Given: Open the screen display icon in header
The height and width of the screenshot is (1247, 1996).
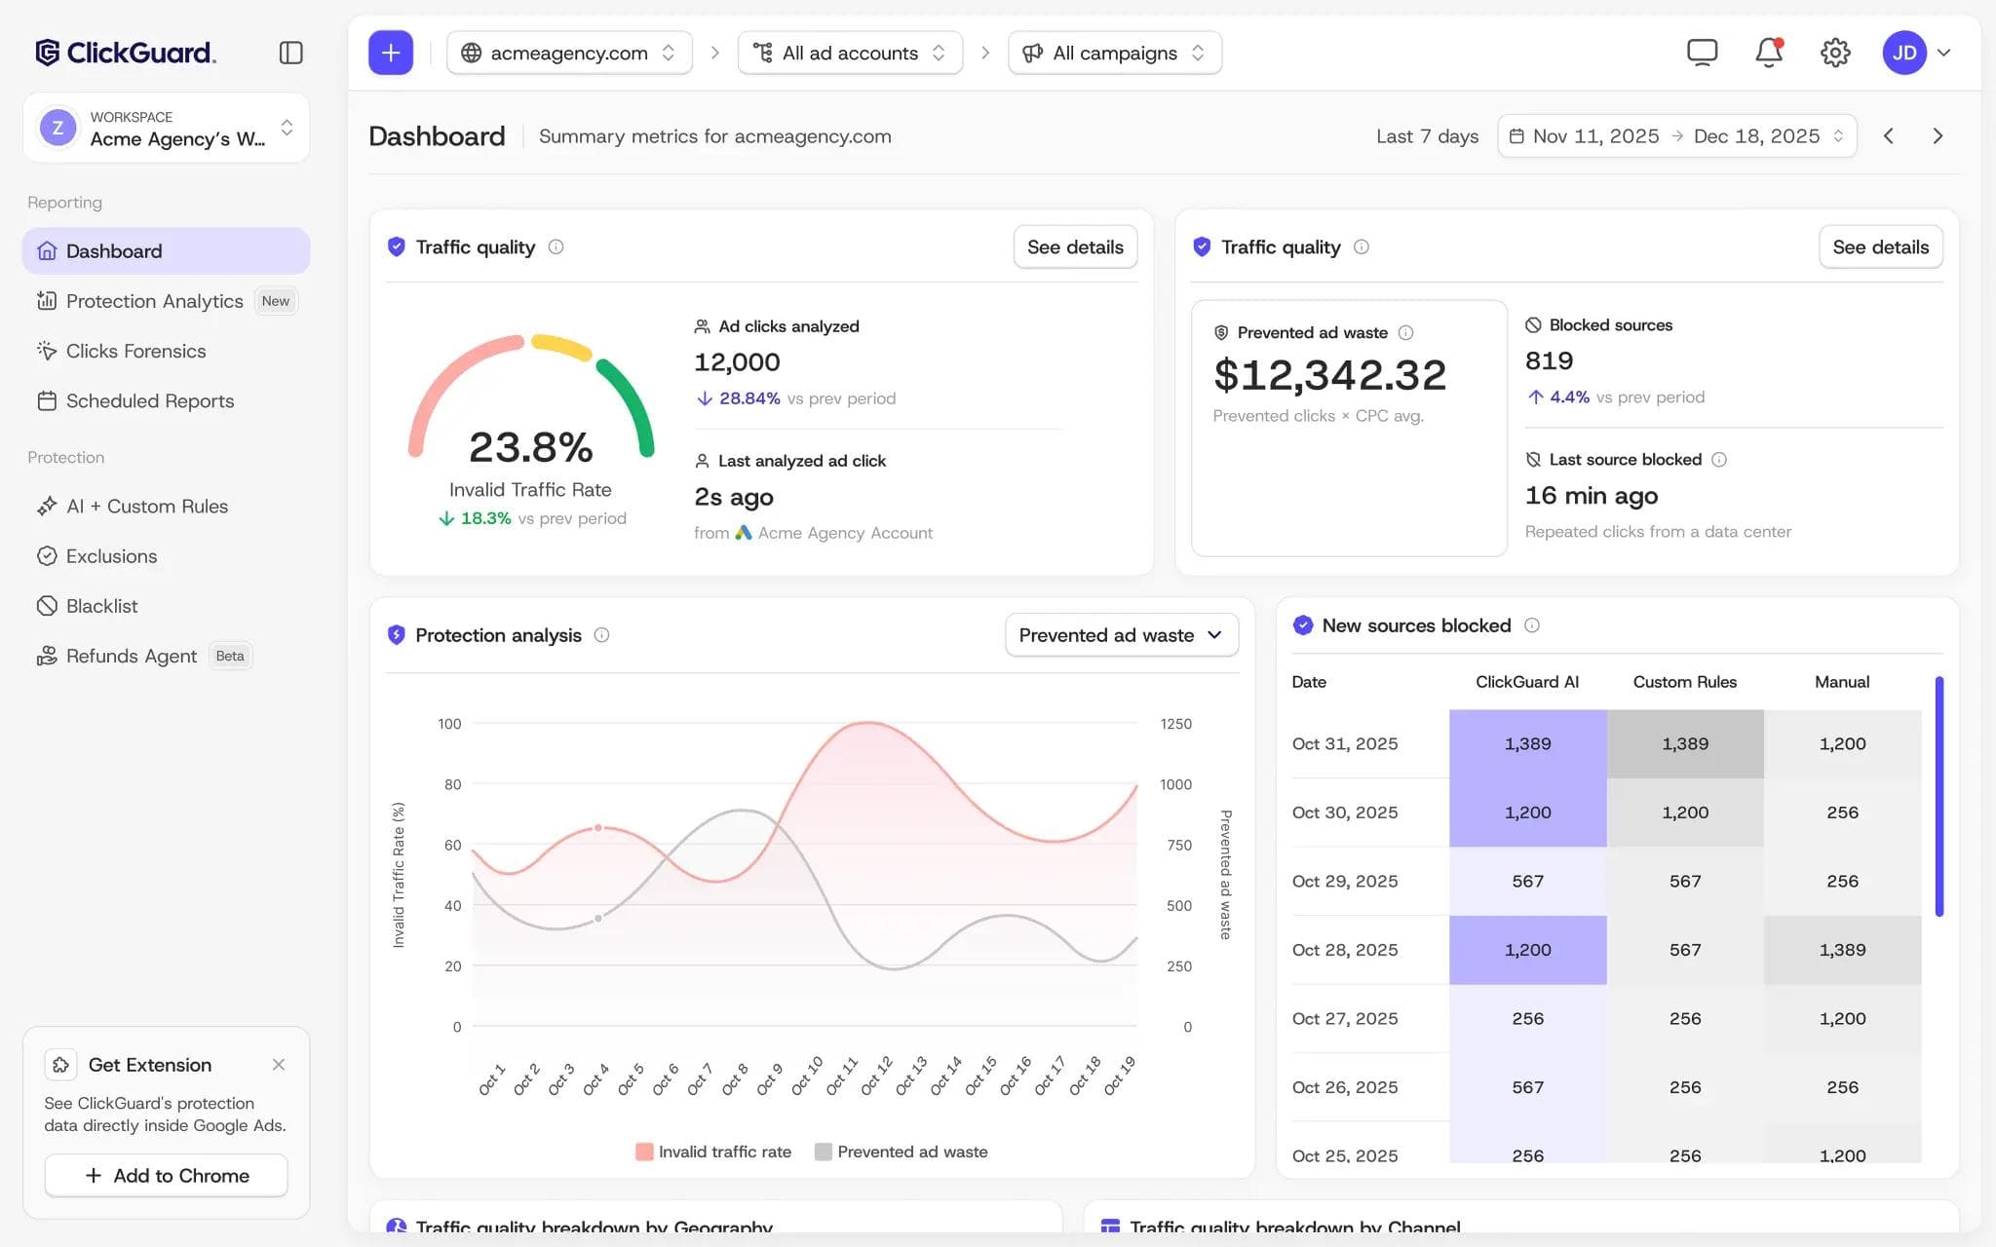Looking at the screenshot, I should (x=1702, y=53).
